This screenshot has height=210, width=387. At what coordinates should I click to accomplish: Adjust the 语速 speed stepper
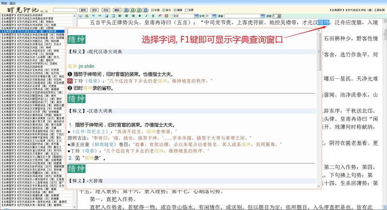(279, 16)
